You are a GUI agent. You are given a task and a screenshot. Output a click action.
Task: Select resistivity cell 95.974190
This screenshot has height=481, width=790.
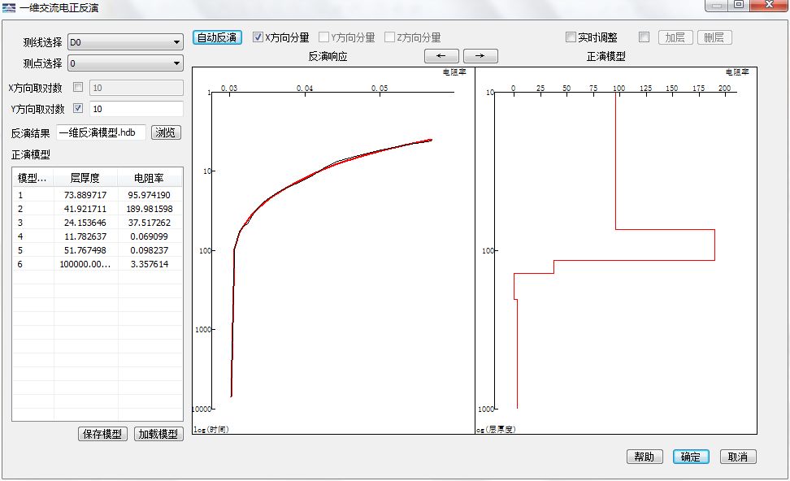(150, 195)
